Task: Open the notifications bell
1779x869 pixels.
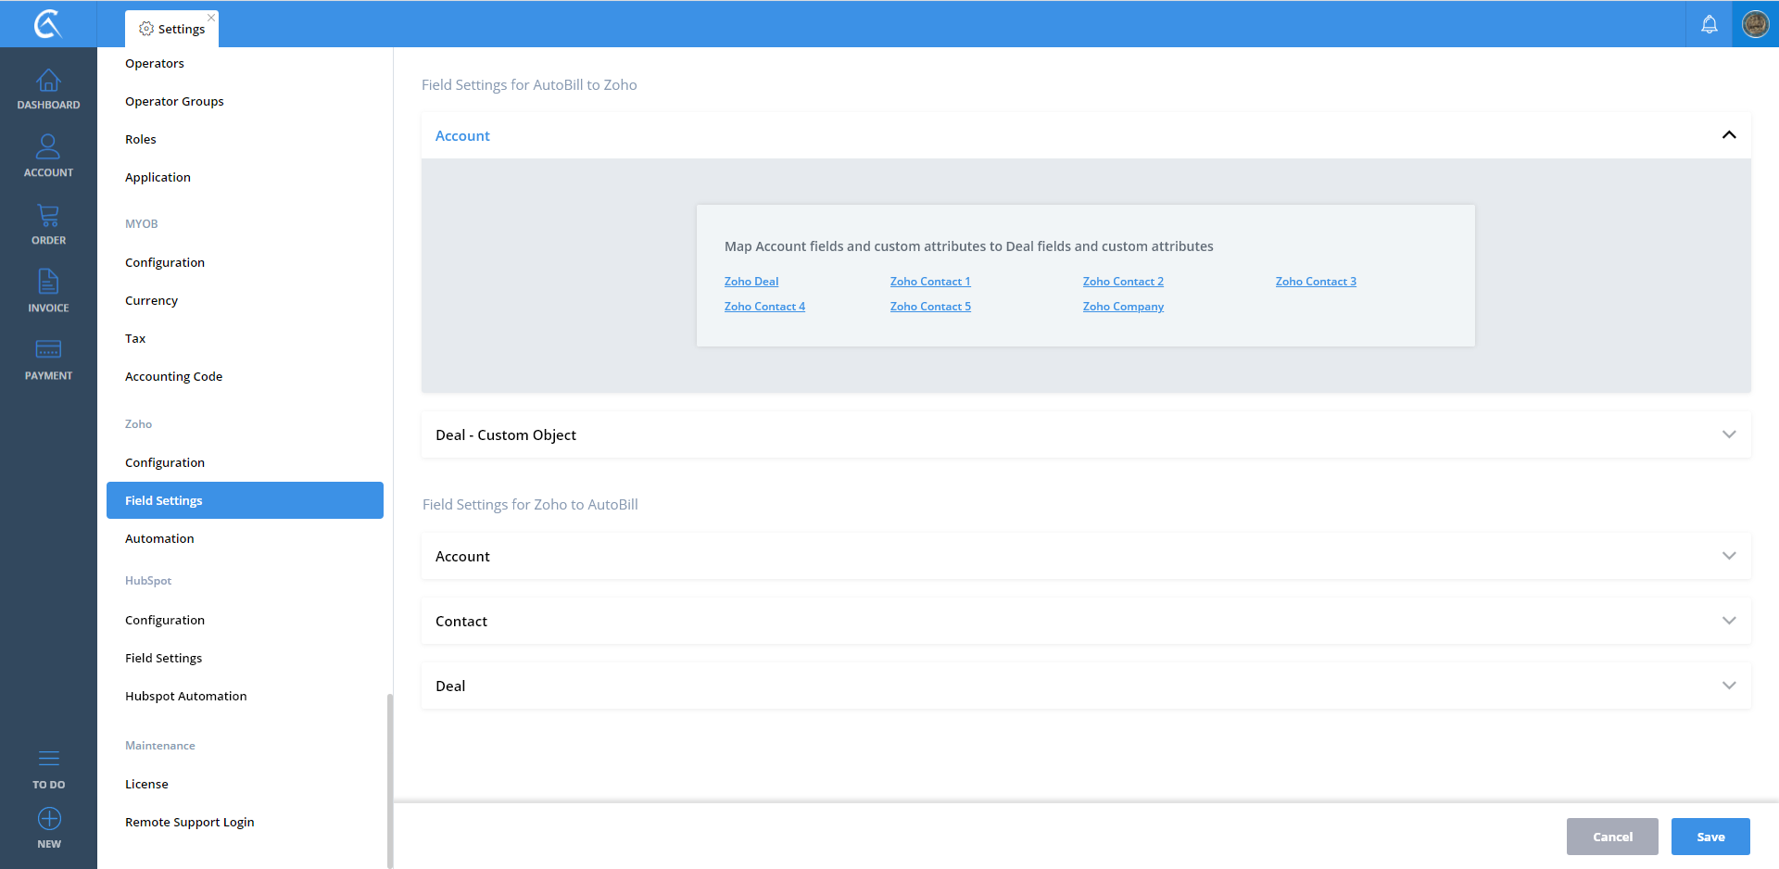Action: click(x=1709, y=24)
